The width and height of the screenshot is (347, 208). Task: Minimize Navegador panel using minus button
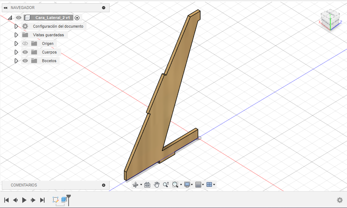[103, 8]
